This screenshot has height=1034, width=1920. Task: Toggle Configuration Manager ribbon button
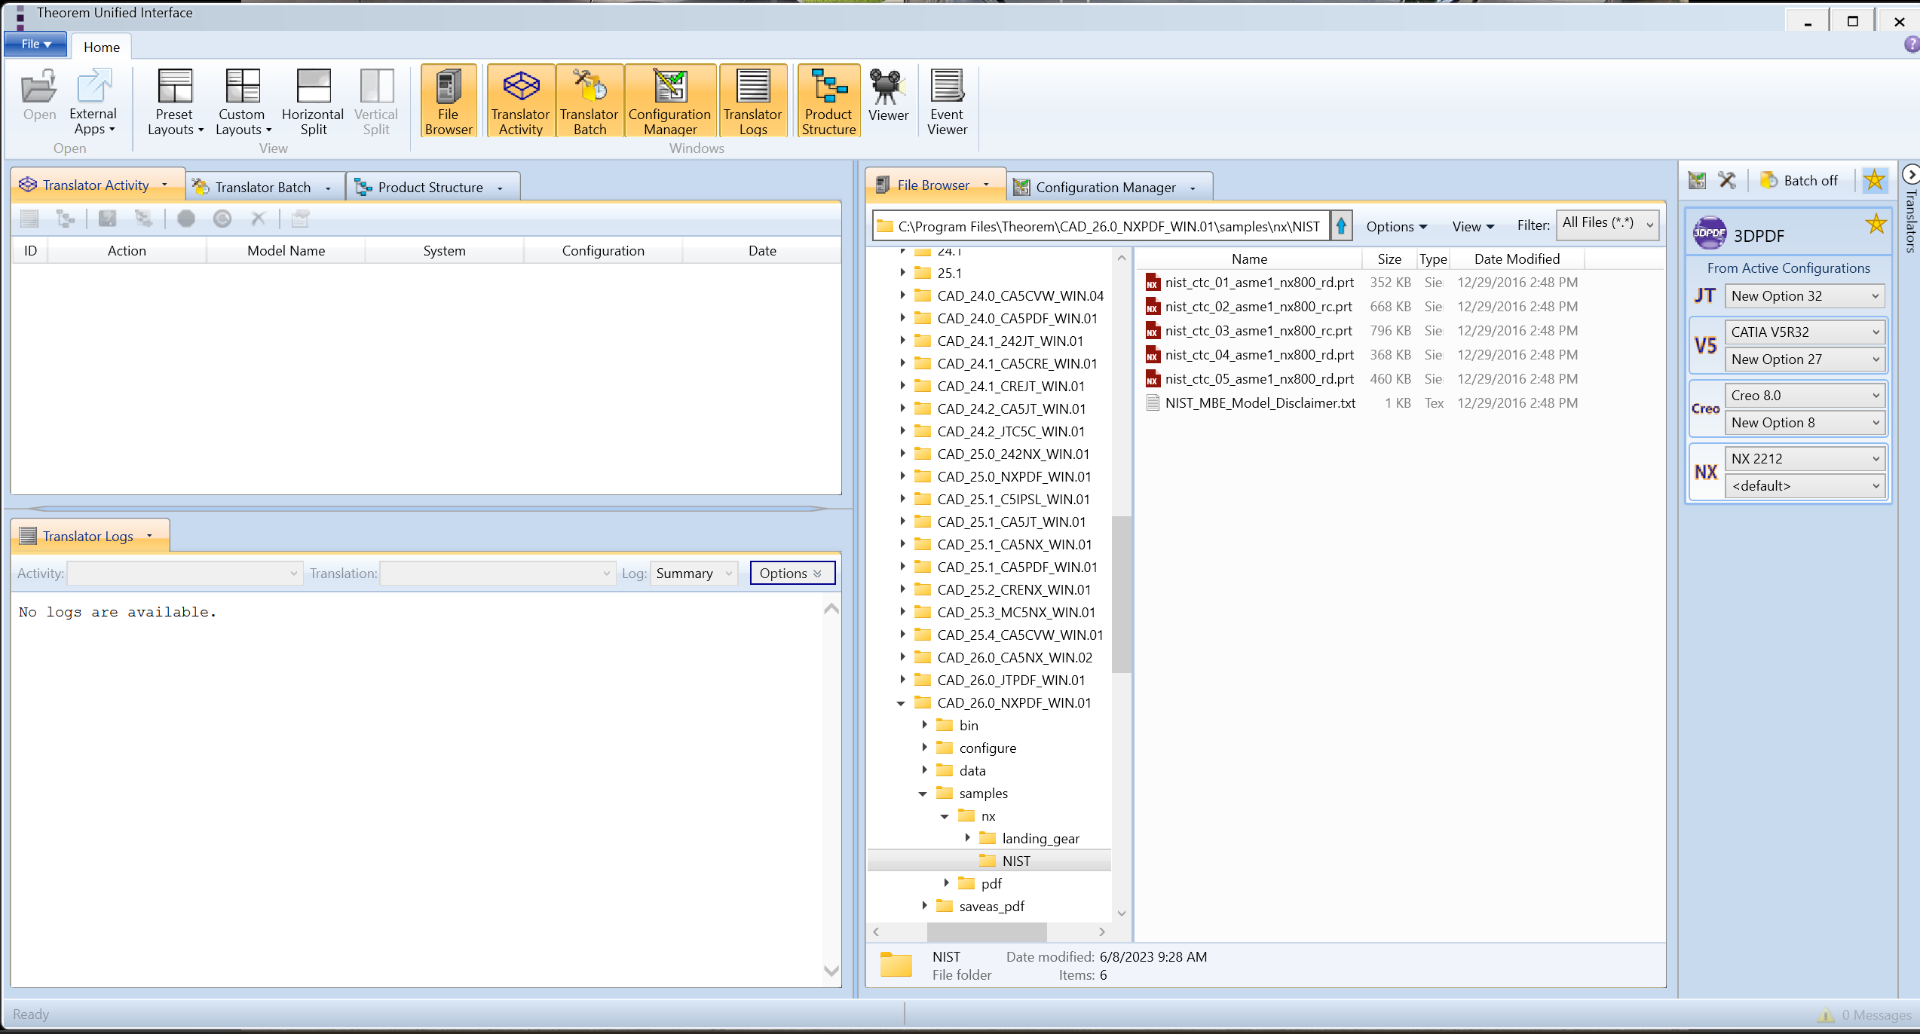click(670, 101)
